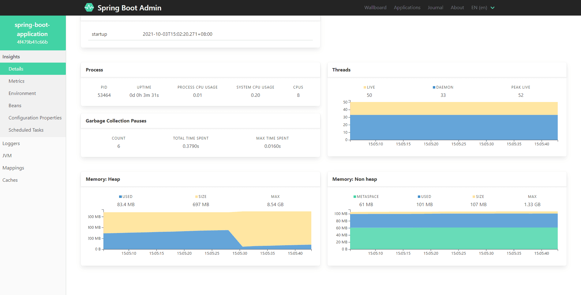Open the About page
Image resolution: width=581 pixels, height=295 pixels.
pos(457,8)
